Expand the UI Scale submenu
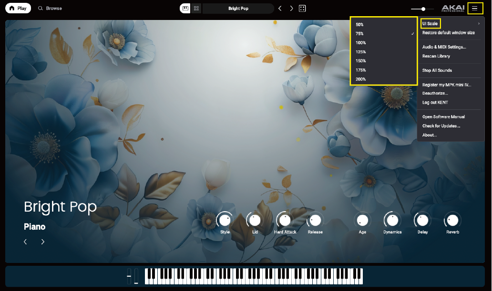Screen dimensions: 492x291 click(430, 23)
